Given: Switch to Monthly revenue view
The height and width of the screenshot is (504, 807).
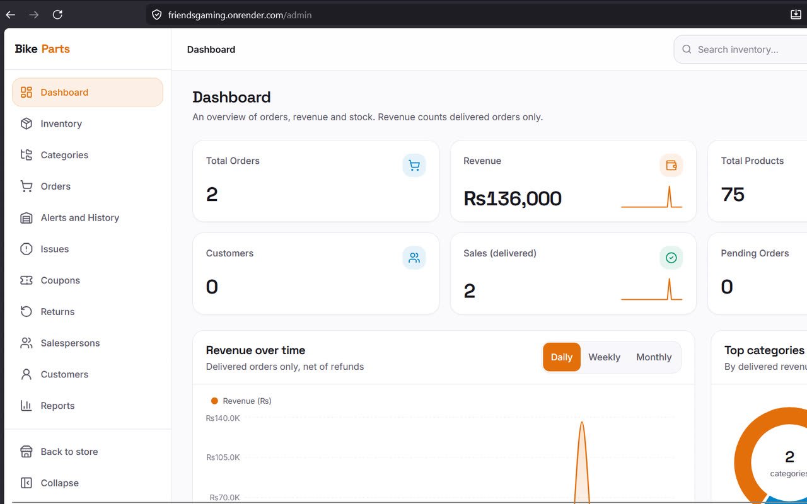Looking at the screenshot, I should pos(654,357).
